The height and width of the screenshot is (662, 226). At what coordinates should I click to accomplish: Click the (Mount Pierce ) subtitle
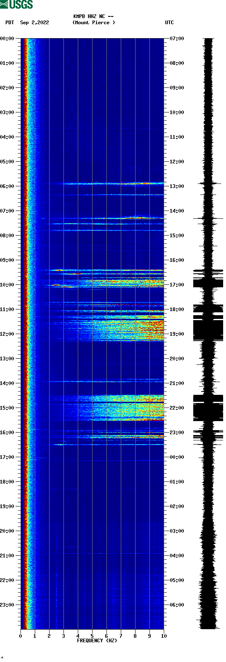94,23
